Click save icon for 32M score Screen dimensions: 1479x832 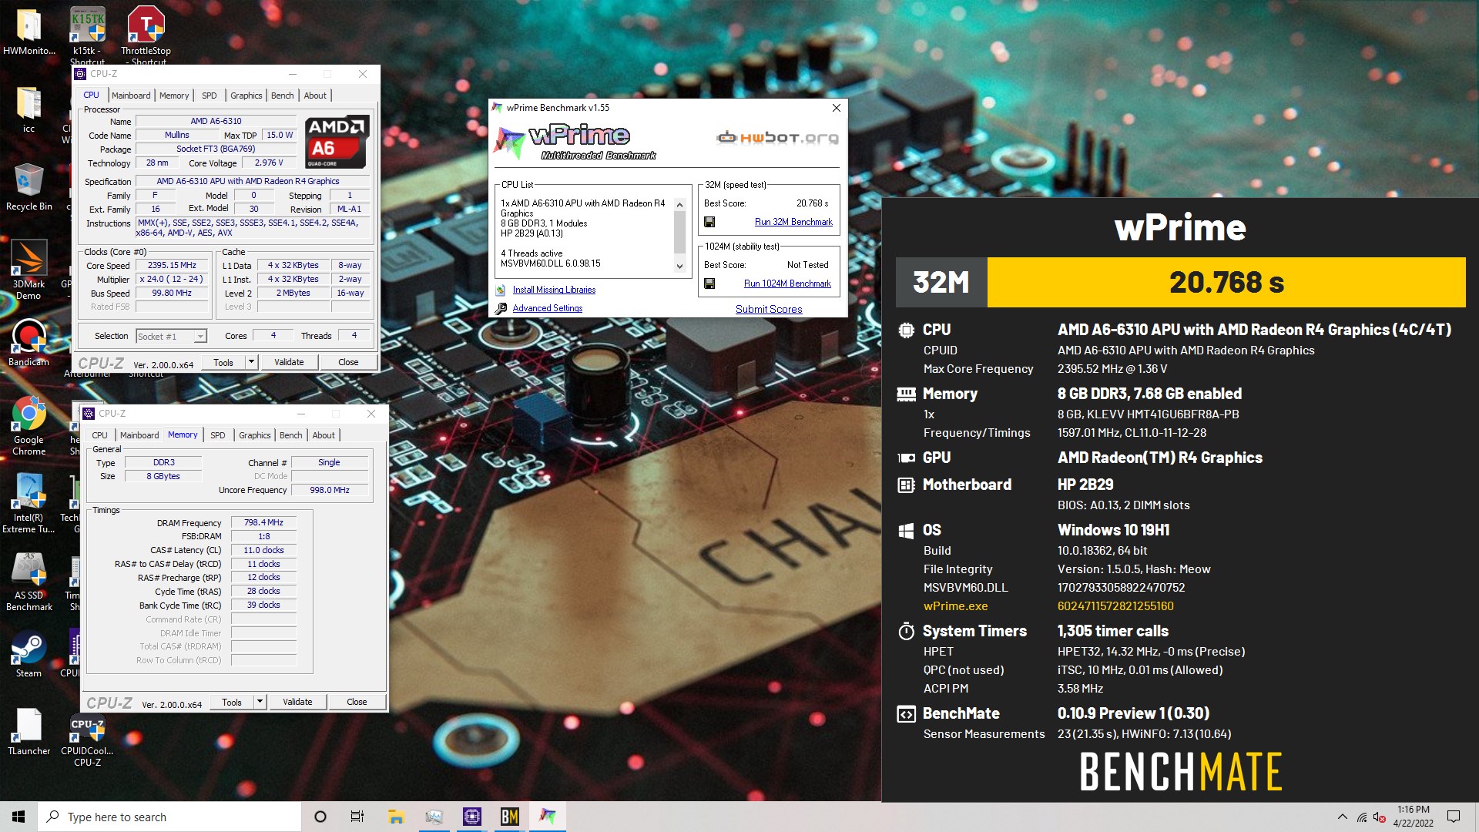pos(709,222)
